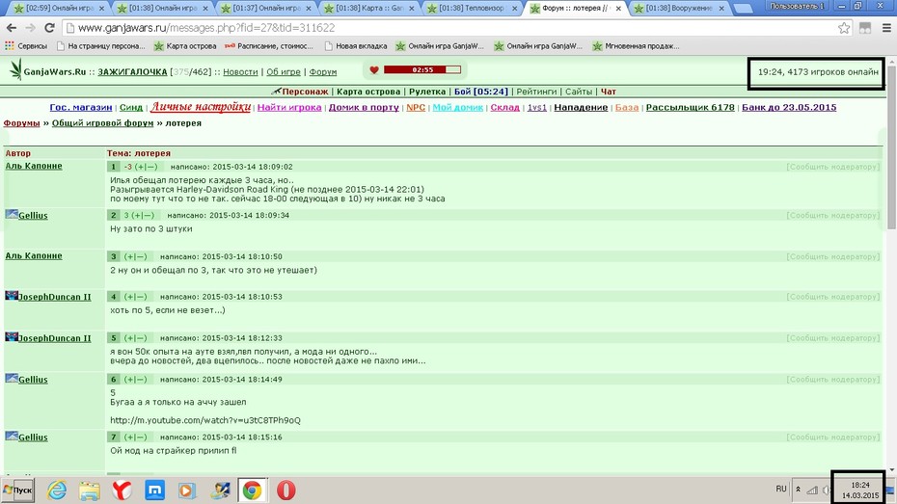Open the Склад link
This screenshot has width=897, height=504.
click(504, 107)
